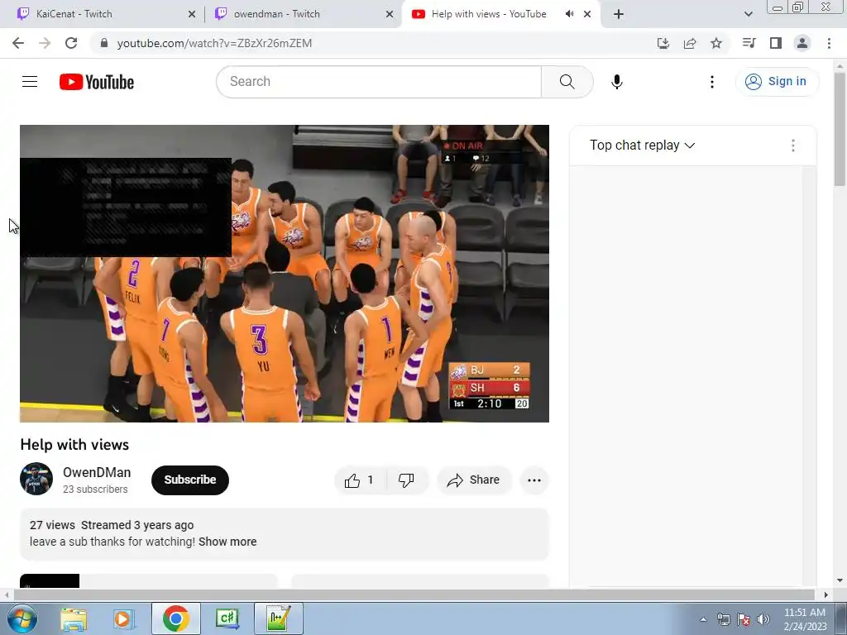Open the OwenDMan channel avatar
Viewport: 847px width, 635px height.
click(x=36, y=479)
